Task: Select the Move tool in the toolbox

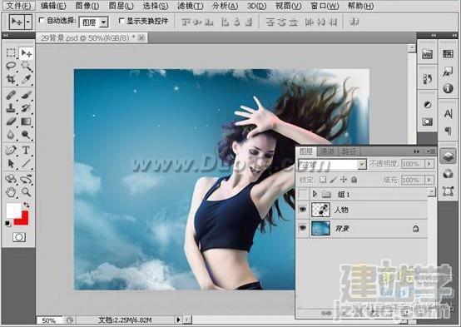Action: pyautogui.click(x=26, y=53)
